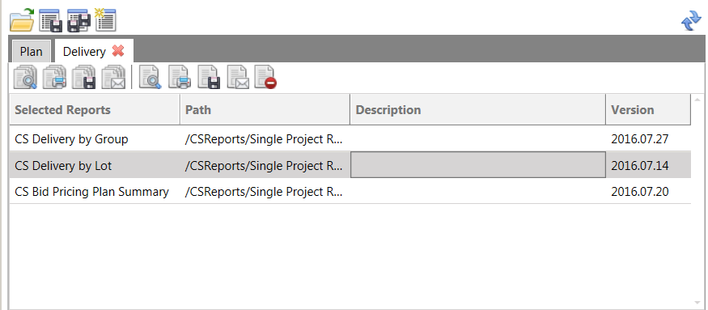Print the selected single report
Screen dimensions: 708x310
pos(180,77)
